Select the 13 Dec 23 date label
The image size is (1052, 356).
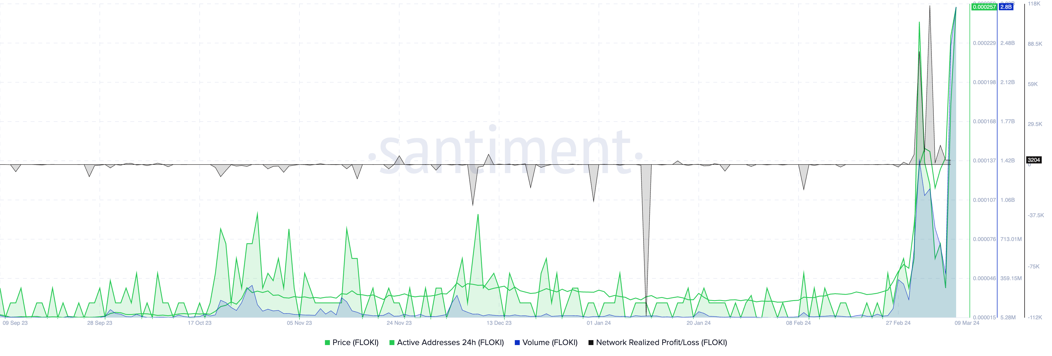(499, 323)
